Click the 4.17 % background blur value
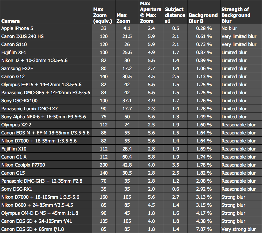262x233 pixels. click(x=204, y=213)
